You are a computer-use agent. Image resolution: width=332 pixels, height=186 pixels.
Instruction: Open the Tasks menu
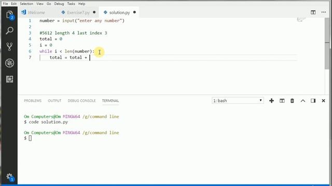click(71, 4)
